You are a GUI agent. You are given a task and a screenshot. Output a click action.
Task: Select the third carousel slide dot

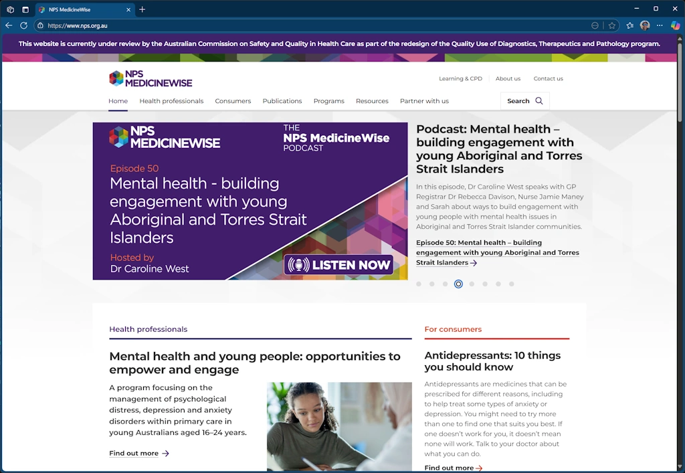[x=445, y=284]
